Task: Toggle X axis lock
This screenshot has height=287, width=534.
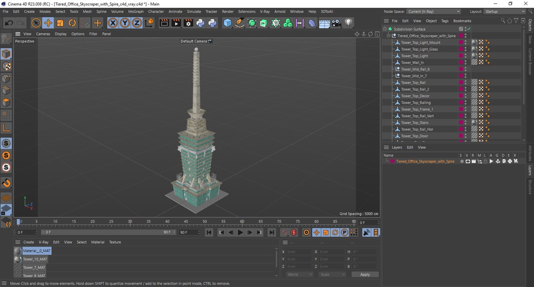Action: (x=113, y=23)
